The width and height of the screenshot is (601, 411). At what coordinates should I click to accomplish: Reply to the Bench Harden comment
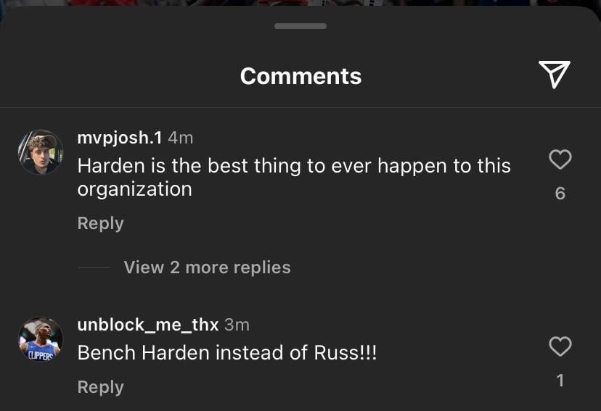point(100,387)
